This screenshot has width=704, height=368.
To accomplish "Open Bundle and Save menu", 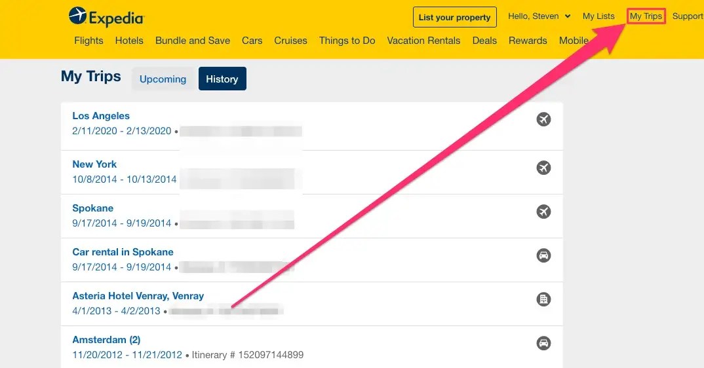I will click(193, 41).
